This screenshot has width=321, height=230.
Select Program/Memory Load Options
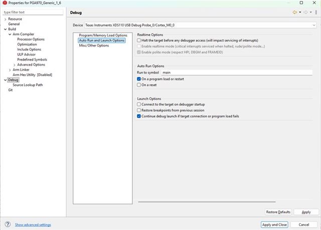point(103,35)
